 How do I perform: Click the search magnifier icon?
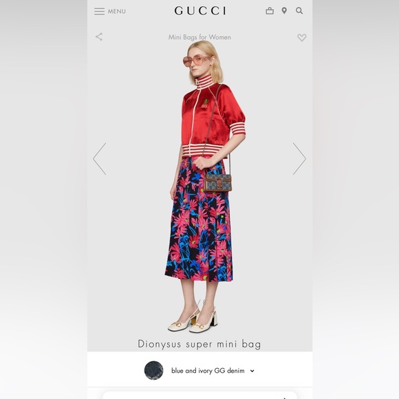pyautogui.click(x=299, y=11)
